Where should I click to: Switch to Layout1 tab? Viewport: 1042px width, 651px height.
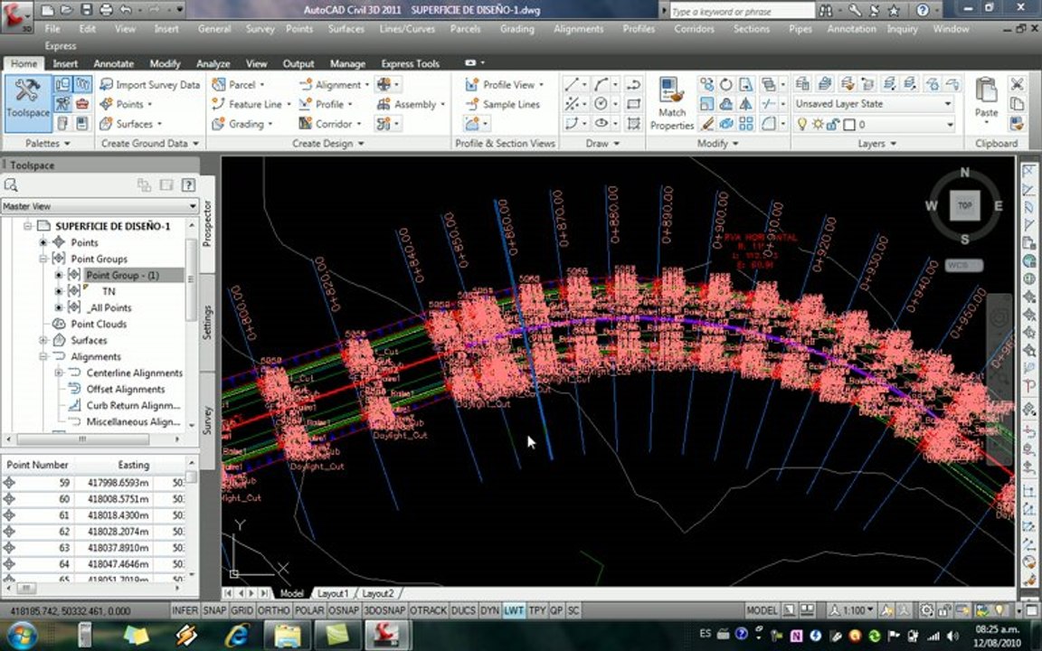[x=332, y=593]
